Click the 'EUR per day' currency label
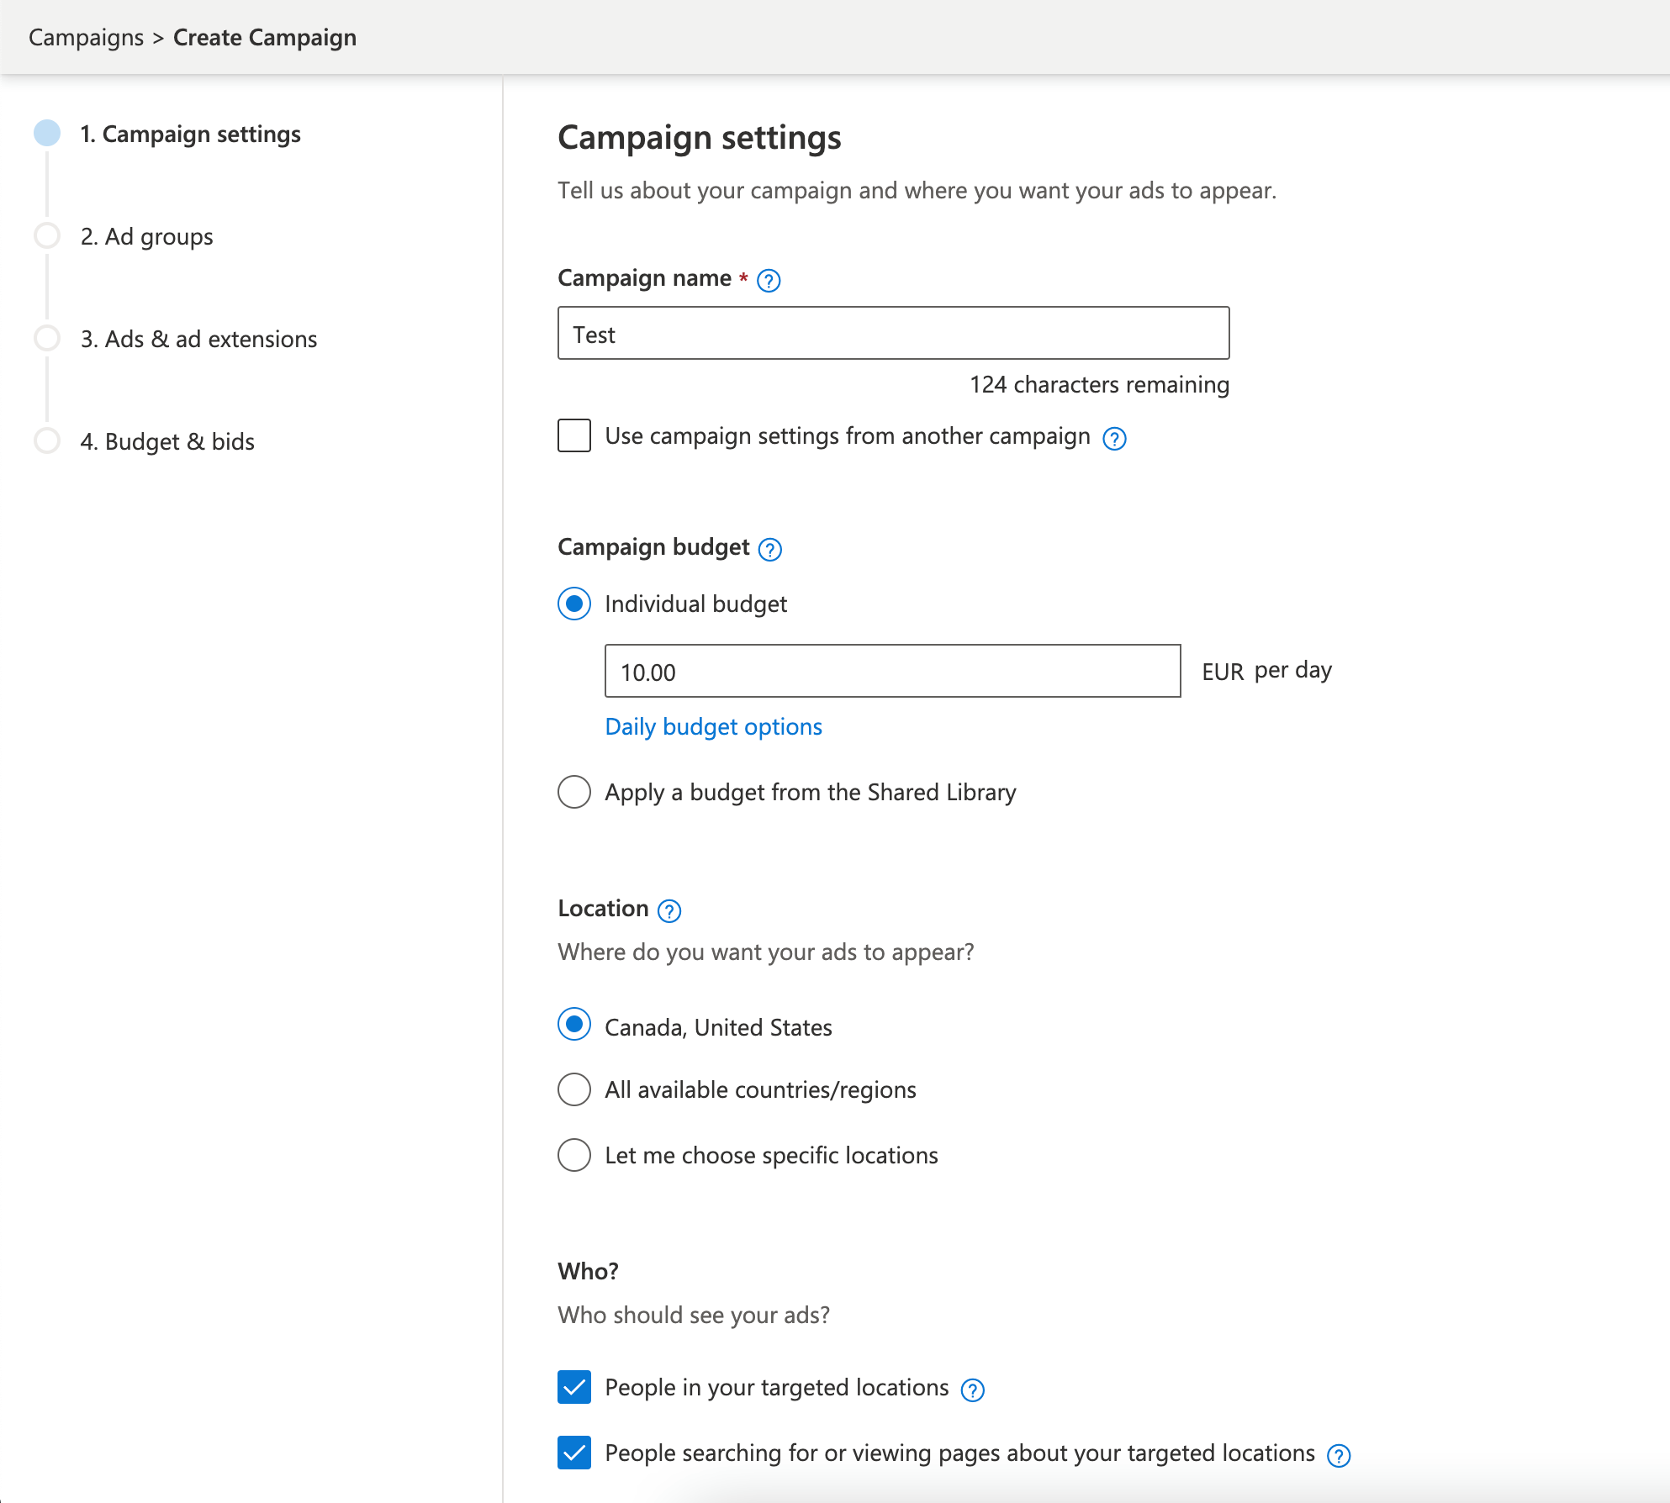Viewport: 1670px width, 1503px height. (1266, 671)
